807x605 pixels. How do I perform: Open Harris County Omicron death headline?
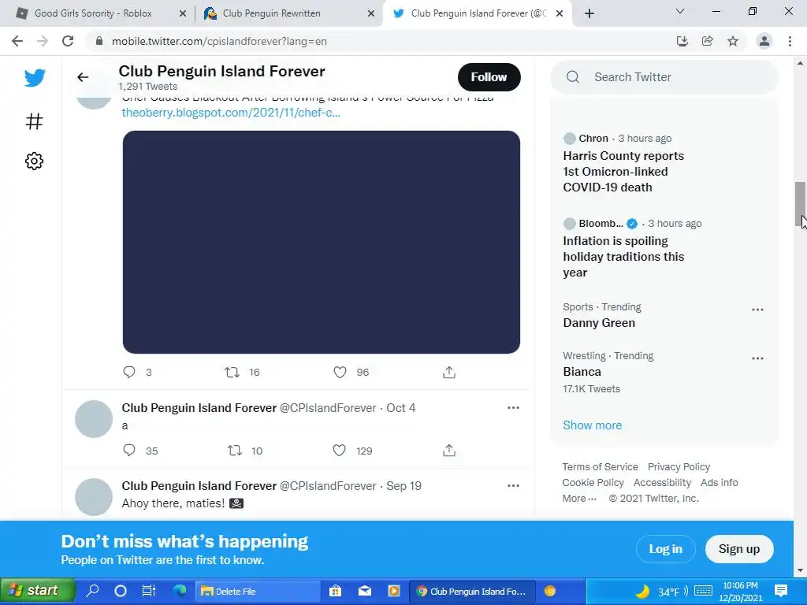[x=623, y=171]
